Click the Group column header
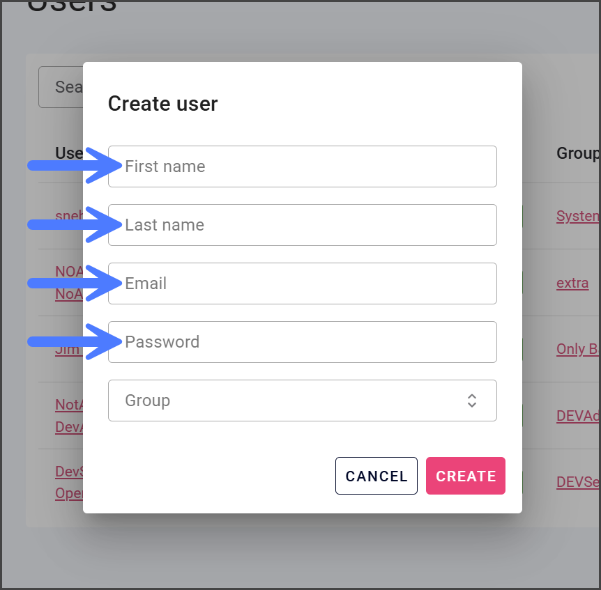This screenshot has width=601, height=590. pos(577,153)
